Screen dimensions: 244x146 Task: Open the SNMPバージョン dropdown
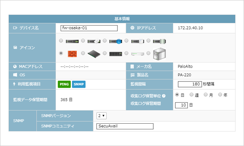[x=101, y=116]
